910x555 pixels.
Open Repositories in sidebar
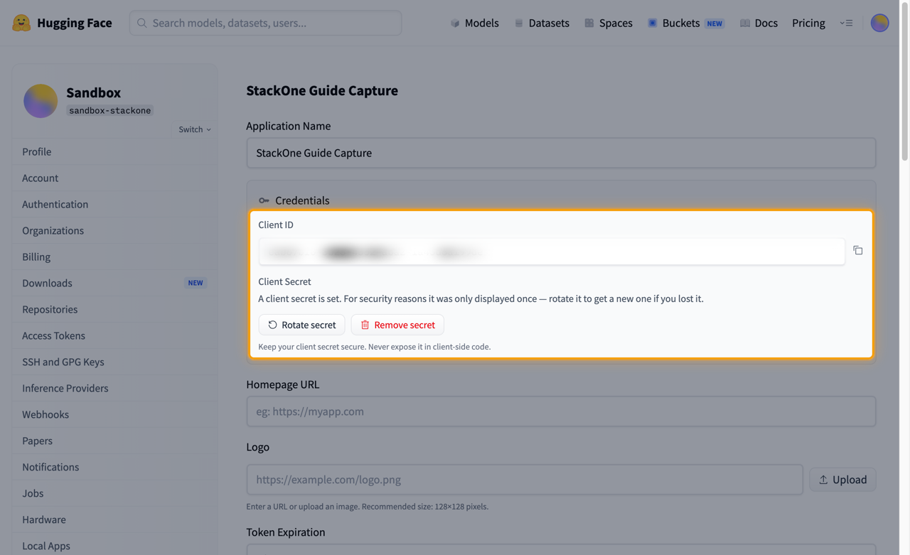tap(114, 309)
